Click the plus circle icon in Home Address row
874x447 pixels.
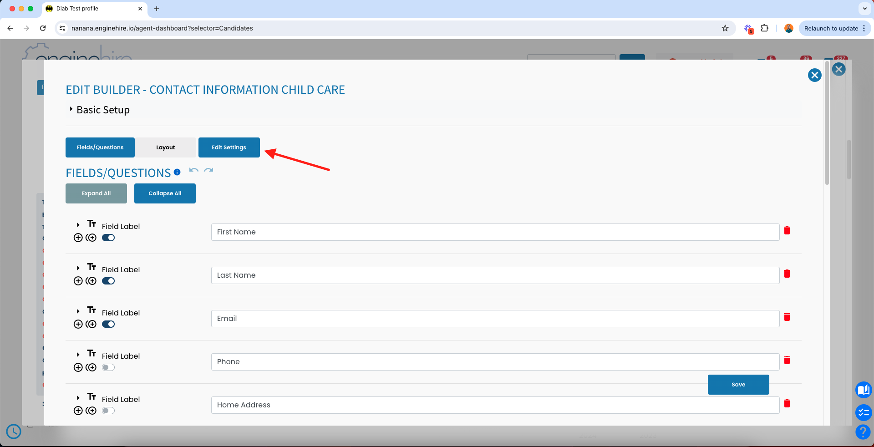pyautogui.click(x=78, y=411)
